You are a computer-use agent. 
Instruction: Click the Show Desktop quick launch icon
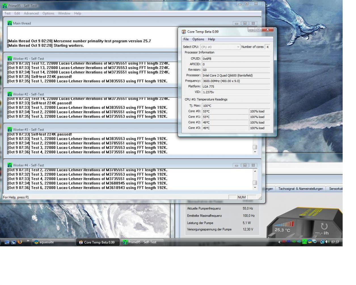tap(7, 242)
